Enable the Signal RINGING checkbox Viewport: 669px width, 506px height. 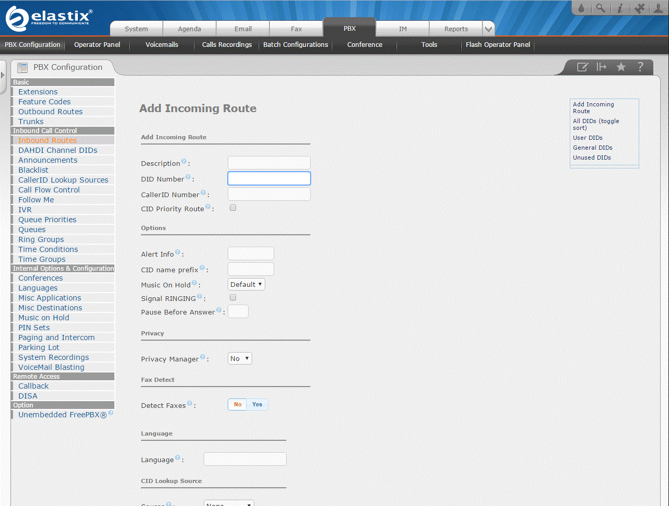click(233, 297)
